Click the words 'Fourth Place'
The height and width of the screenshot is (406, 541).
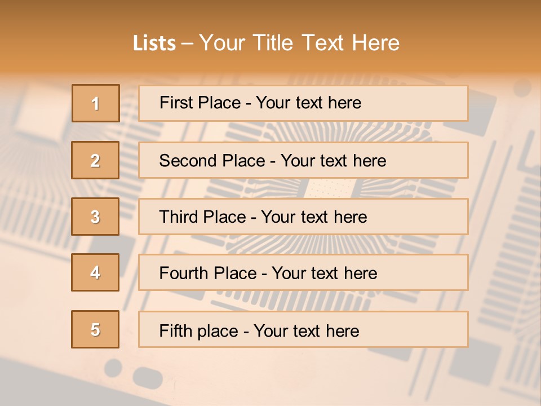(207, 273)
